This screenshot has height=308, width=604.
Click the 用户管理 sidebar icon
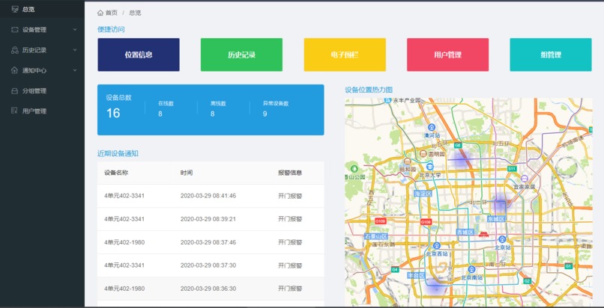pyautogui.click(x=15, y=111)
